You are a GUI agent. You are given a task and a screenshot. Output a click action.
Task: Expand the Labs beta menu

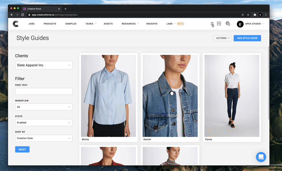(x=175, y=24)
